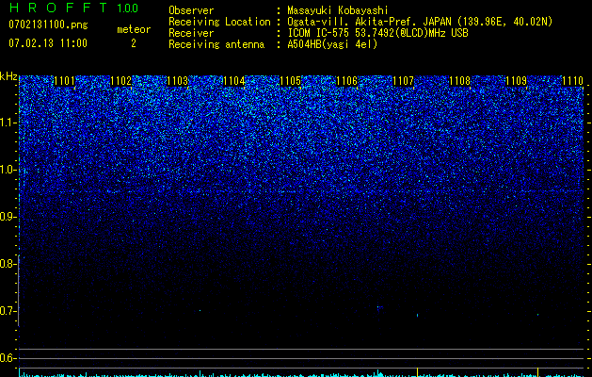Click the 1101 time marker

point(65,81)
